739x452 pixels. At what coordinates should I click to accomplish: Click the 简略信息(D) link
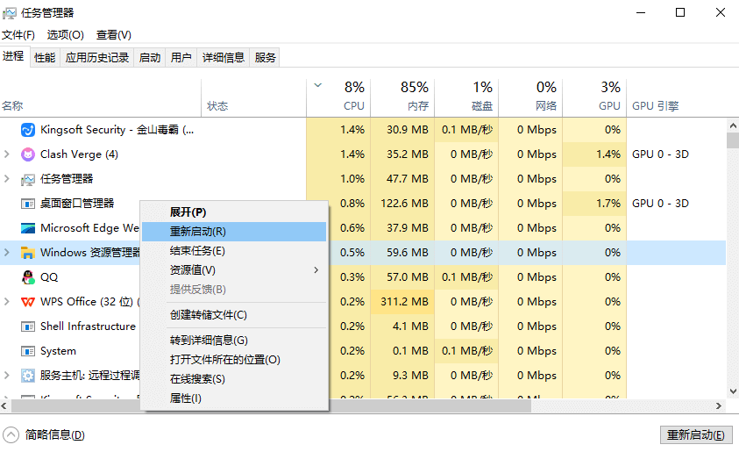[x=55, y=434]
